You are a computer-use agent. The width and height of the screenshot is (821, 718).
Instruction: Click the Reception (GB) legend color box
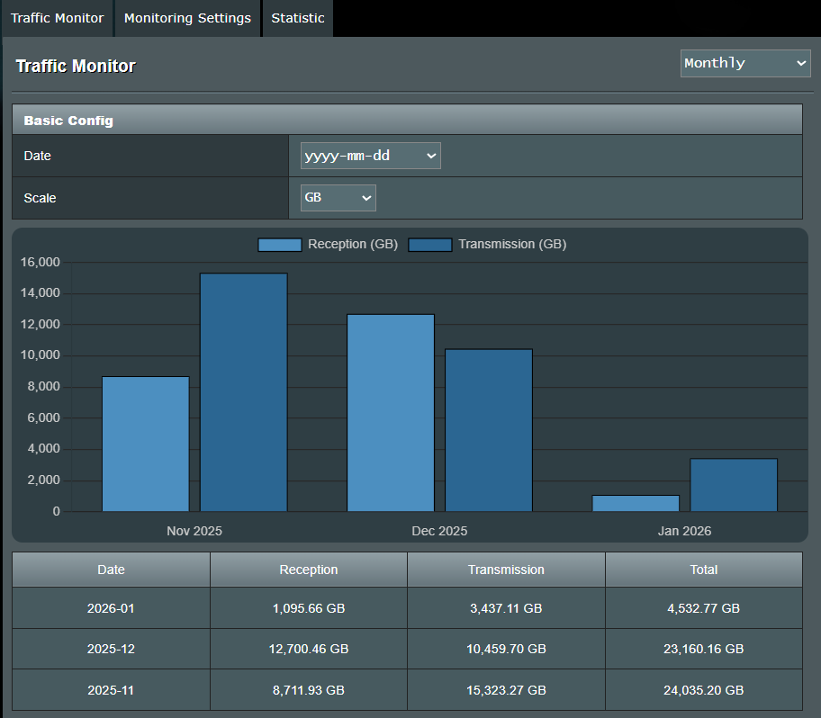279,245
